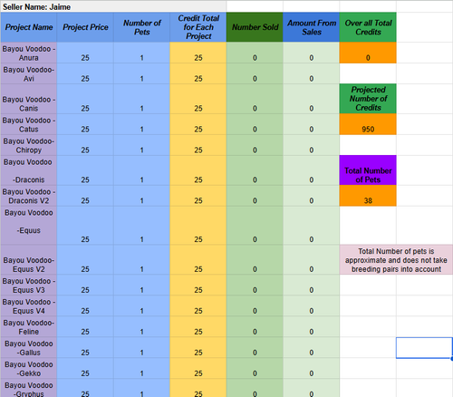Select Credit Total cell in Gekko row
The image size is (453, 397).
click(x=198, y=368)
